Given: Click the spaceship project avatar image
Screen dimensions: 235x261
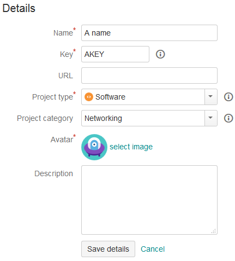Looking at the screenshot, I should click(x=94, y=147).
